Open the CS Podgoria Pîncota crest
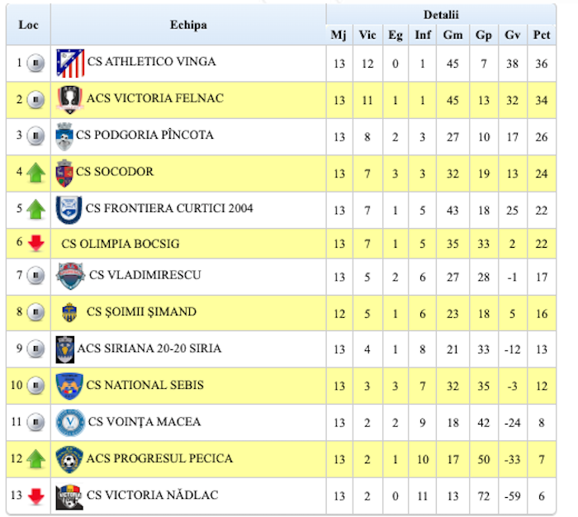This screenshot has height=517, width=578. [x=64, y=136]
